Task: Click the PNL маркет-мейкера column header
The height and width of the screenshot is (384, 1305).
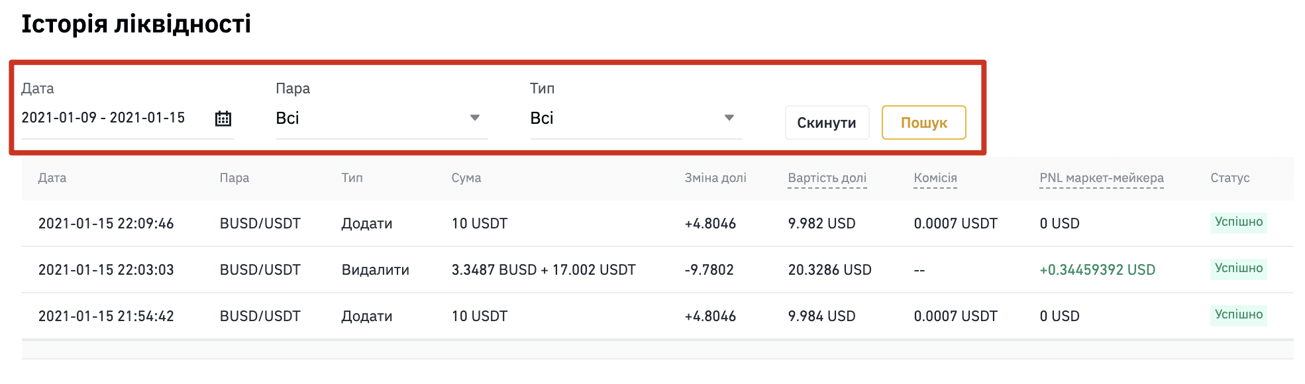Action: [1101, 178]
